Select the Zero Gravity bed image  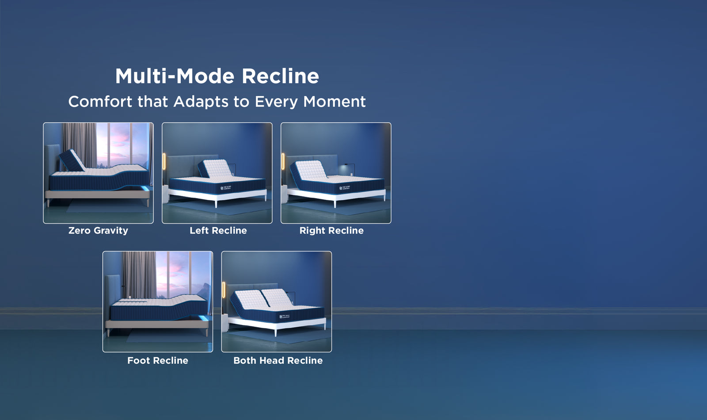98,173
